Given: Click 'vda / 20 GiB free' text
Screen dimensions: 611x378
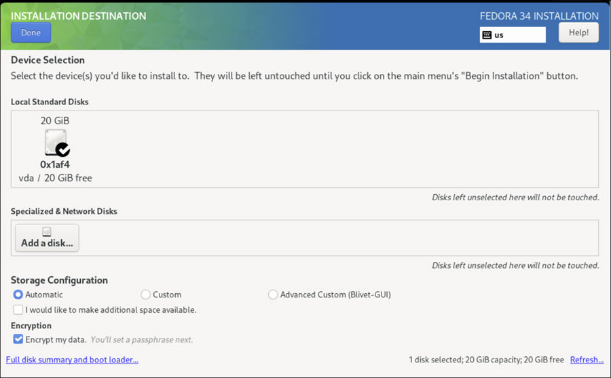Looking at the screenshot, I should [x=56, y=178].
